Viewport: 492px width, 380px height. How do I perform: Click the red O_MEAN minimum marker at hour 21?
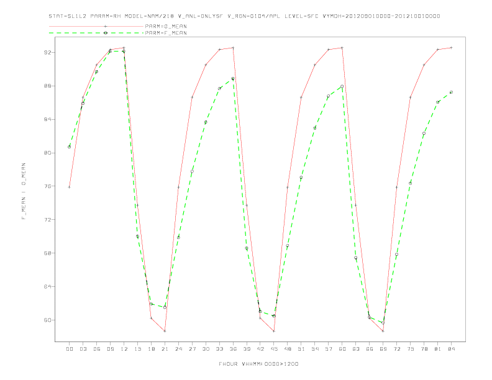click(165, 331)
